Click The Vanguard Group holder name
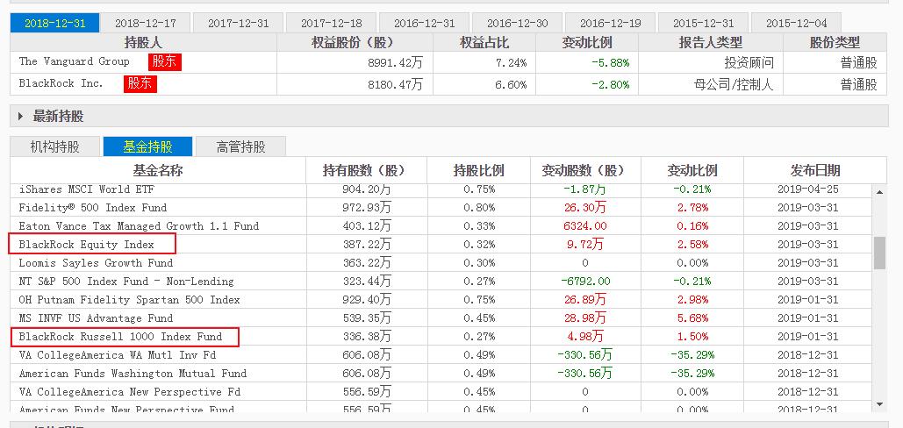This screenshot has height=428, width=903. (x=75, y=61)
